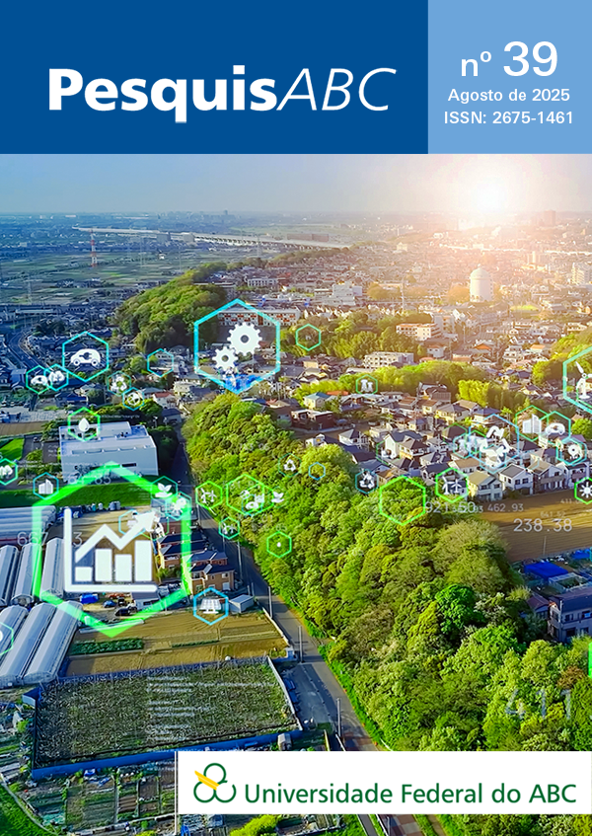Click the Agosto de 2025 date
The width and height of the screenshot is (592, 836).
click(509, 97)
